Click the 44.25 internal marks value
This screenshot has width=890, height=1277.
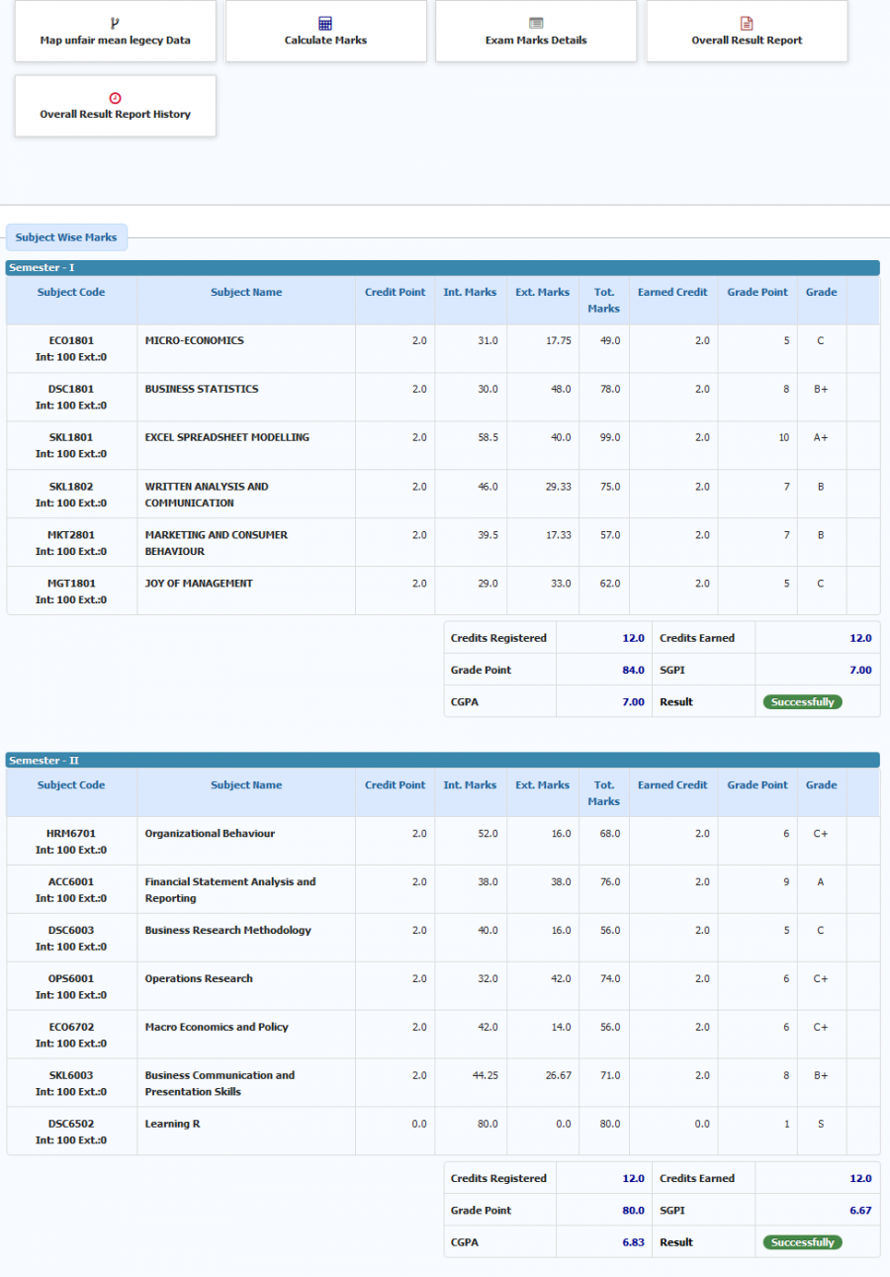(485, 1075)
